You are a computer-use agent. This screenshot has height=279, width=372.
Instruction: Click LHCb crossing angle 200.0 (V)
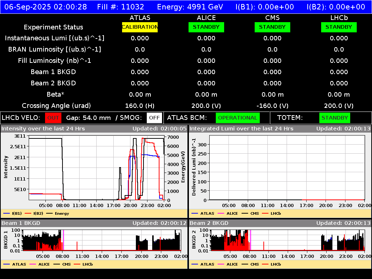click(339, 106)
